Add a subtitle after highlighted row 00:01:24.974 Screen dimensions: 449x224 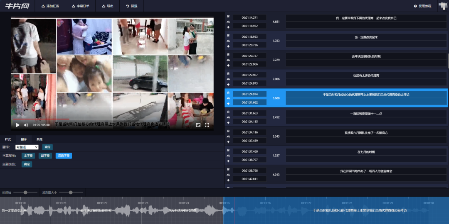(228, 104)
